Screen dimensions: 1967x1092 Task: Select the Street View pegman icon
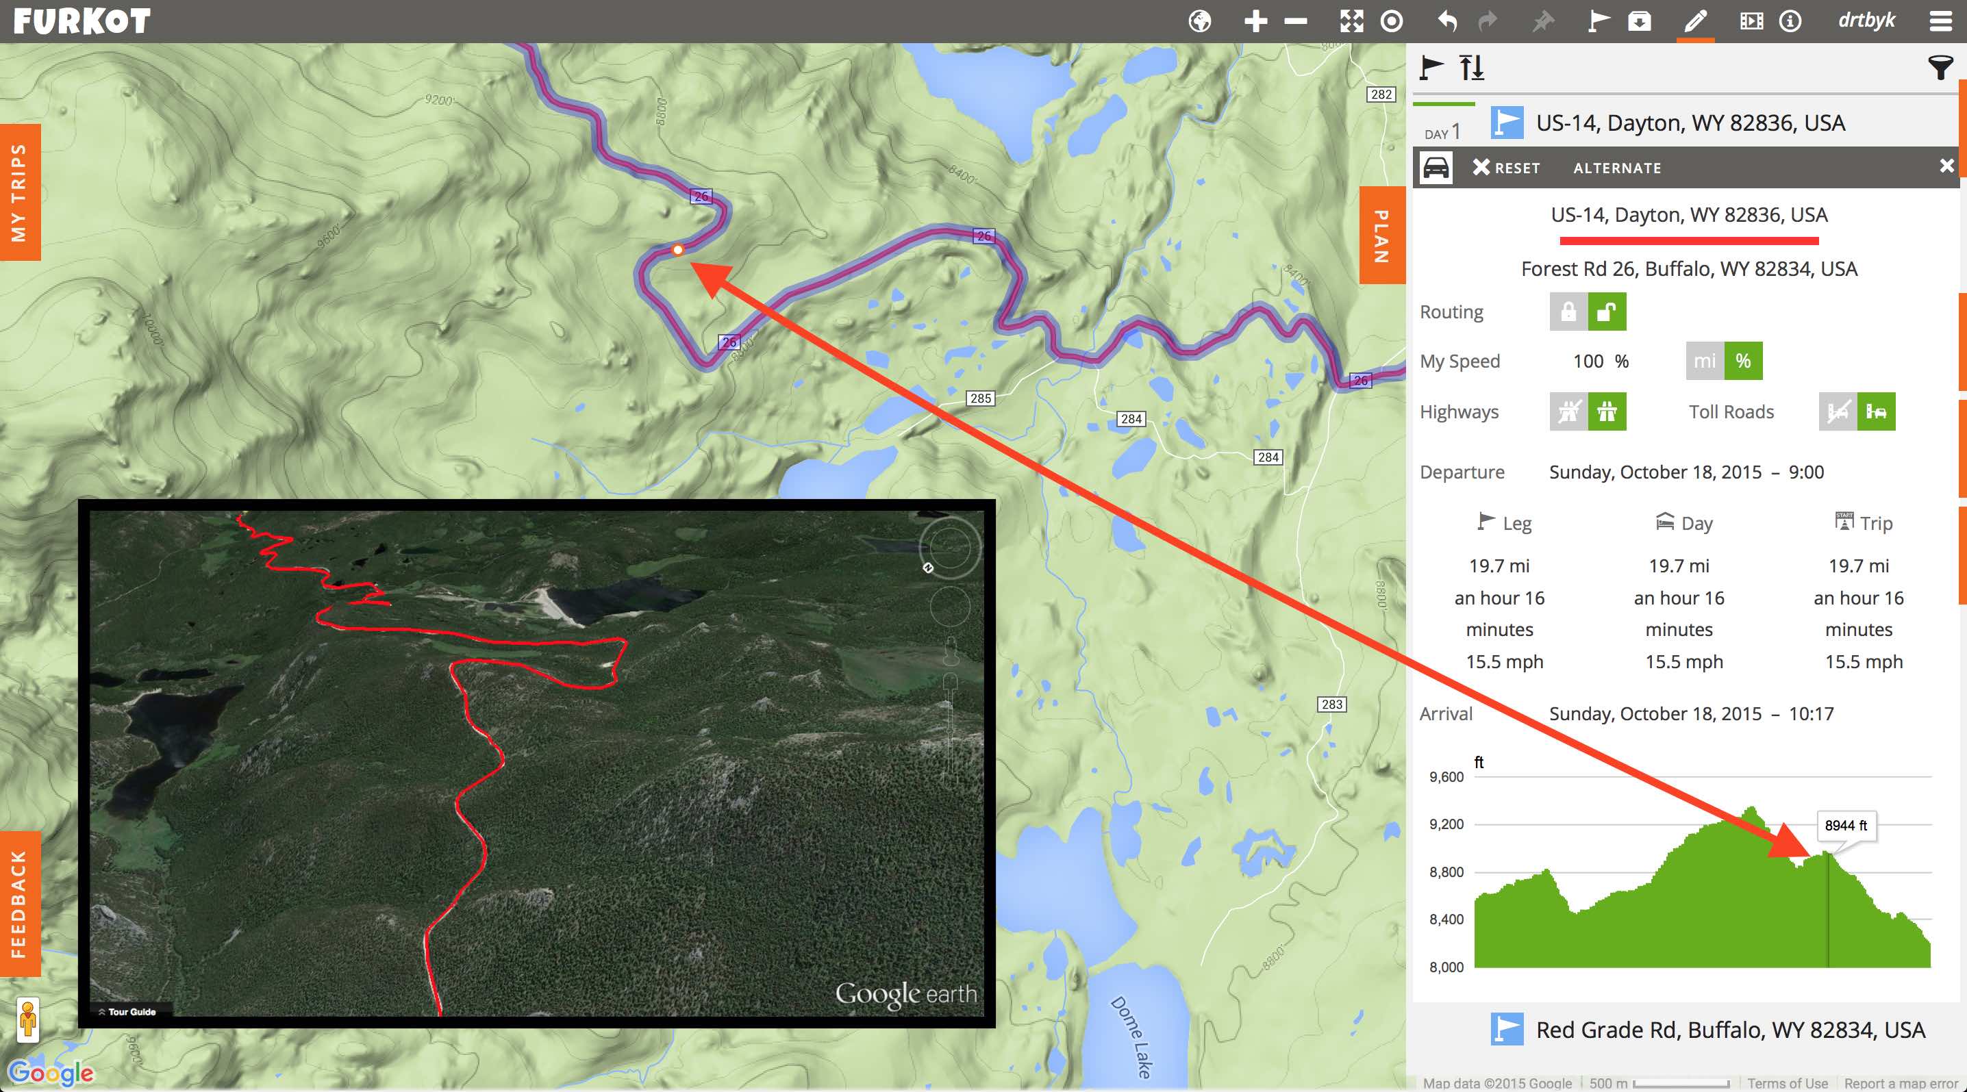pyautogui.click(x=28, y=1019)
